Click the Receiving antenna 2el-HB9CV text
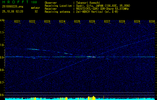Viewport: 157px width, 100px height. click(97, 12)
